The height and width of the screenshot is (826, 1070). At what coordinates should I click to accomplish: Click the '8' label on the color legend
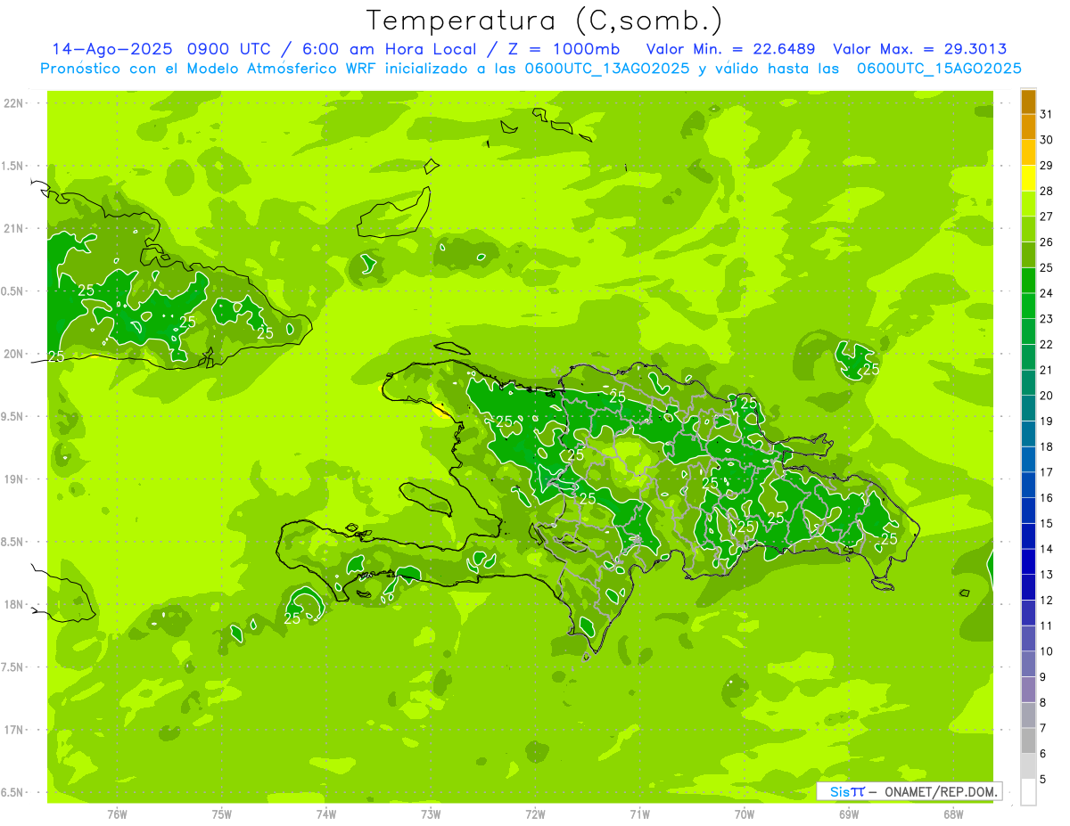(x=1043, y=703)
